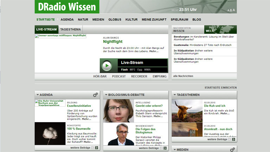Open RECORDER link

139,76
